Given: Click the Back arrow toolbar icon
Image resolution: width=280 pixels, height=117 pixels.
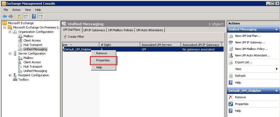Looking at the screenshot, I should click(5, 17).
